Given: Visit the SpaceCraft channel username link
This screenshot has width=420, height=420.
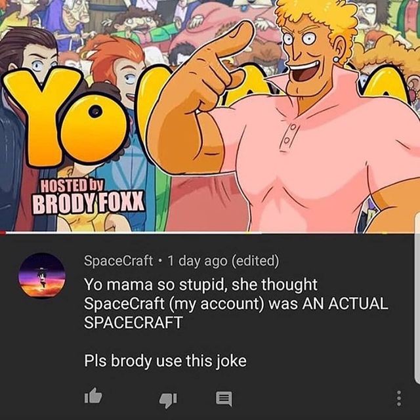Looking at the screenshot, I should point(118,261).
